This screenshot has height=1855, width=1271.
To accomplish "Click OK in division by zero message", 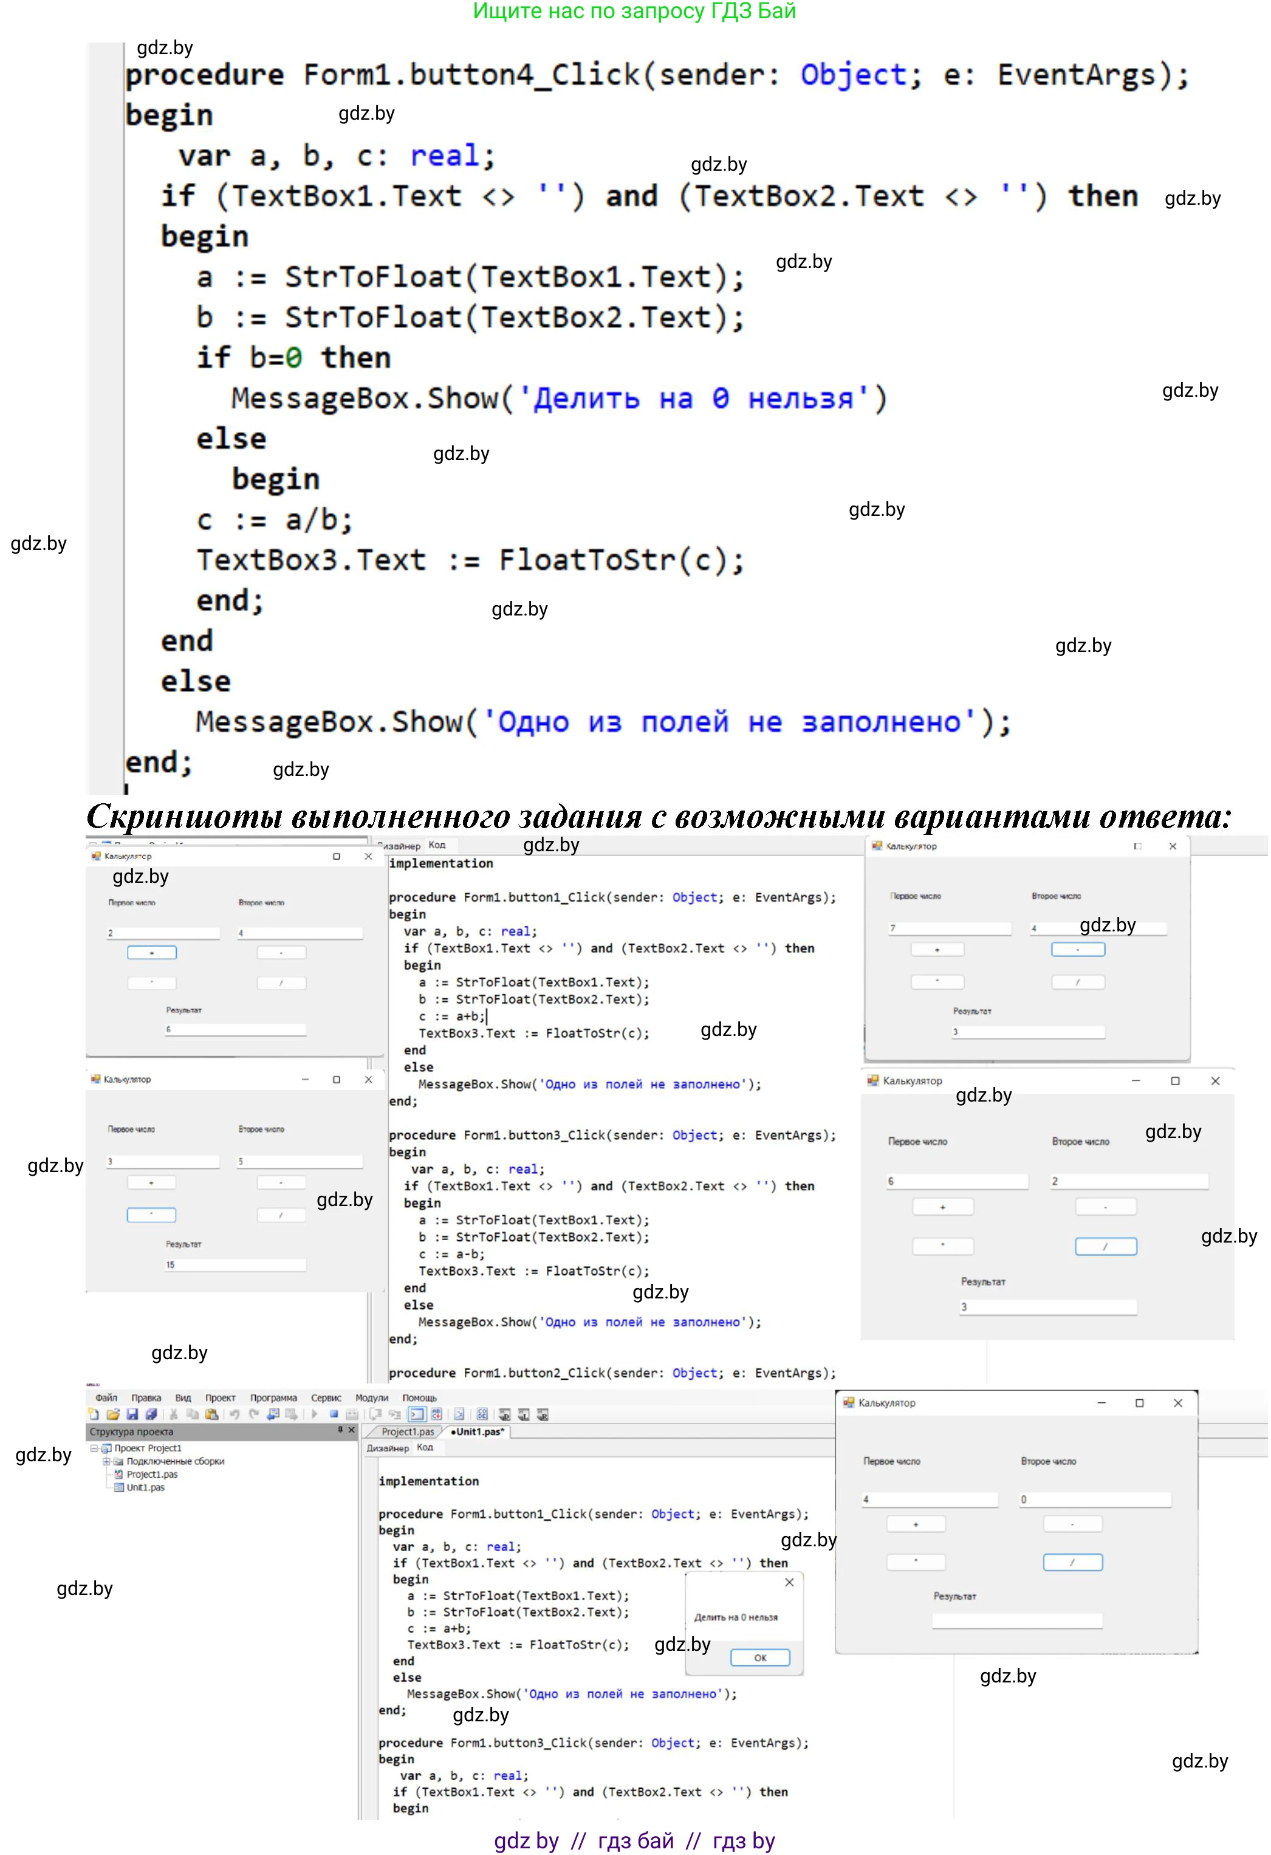I will pos(759,1658).
